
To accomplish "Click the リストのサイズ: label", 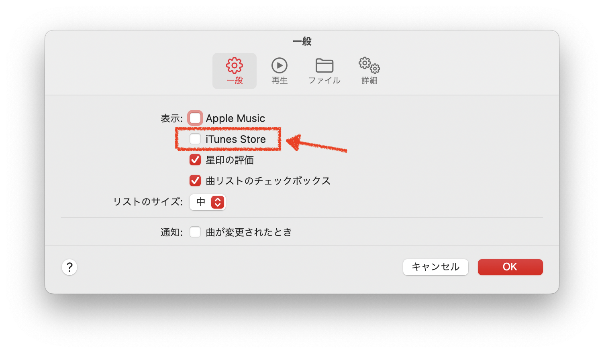I will point(148,202).
